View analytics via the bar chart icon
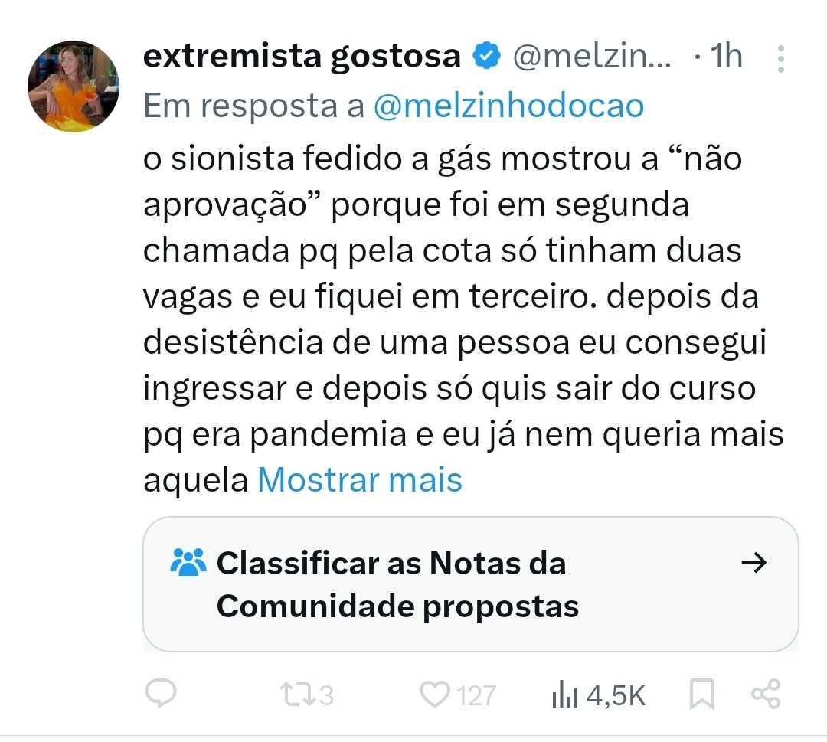827x742 pixels. (565, 695)
